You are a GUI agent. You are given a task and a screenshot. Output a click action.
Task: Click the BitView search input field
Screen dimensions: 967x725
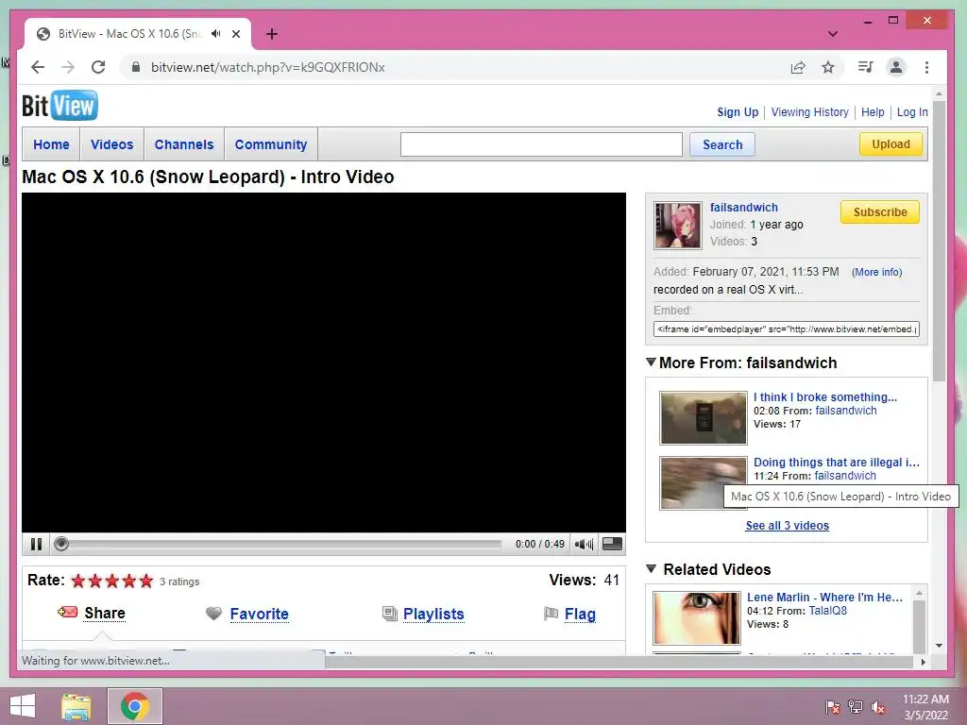pos(541,144)
